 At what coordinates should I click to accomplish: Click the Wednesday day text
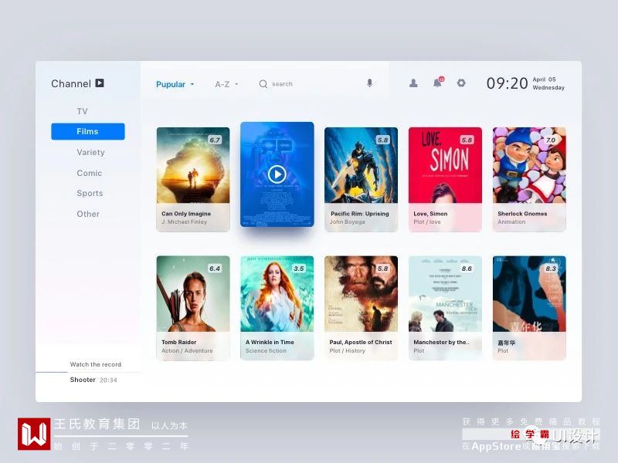548,87
